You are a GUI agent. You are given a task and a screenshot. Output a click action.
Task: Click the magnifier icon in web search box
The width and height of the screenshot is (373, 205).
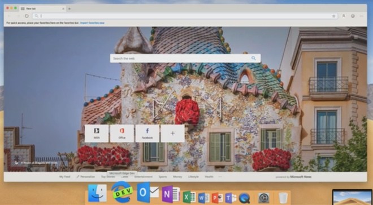click(254, 59)
